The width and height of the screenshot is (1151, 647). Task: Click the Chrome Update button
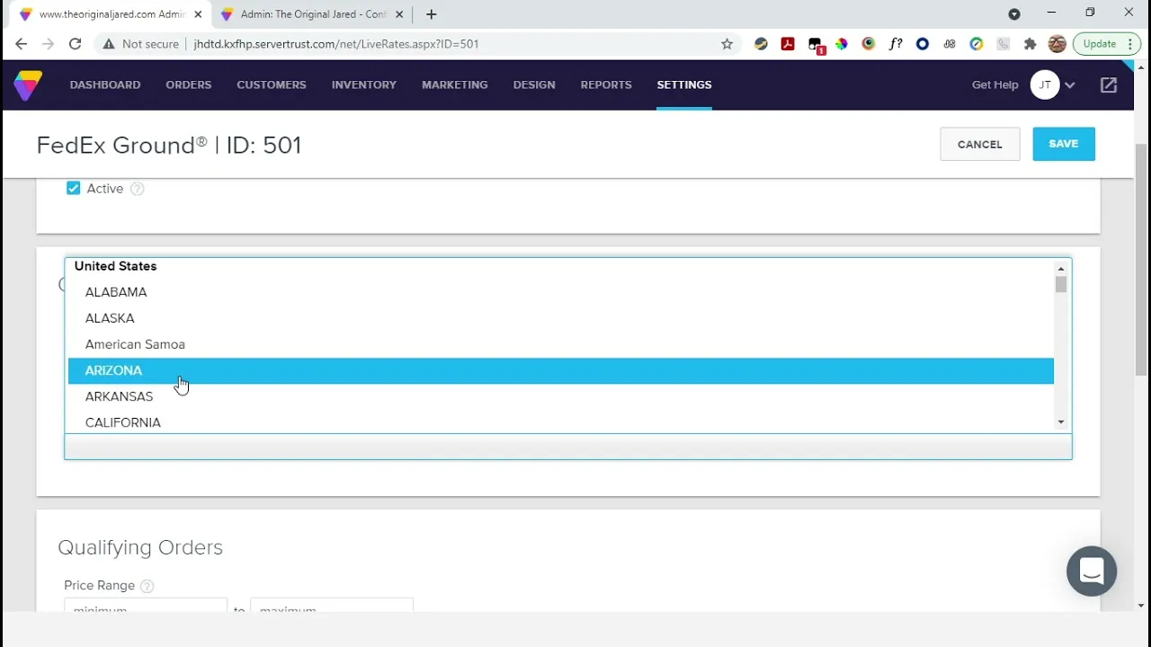[1107, 44]
